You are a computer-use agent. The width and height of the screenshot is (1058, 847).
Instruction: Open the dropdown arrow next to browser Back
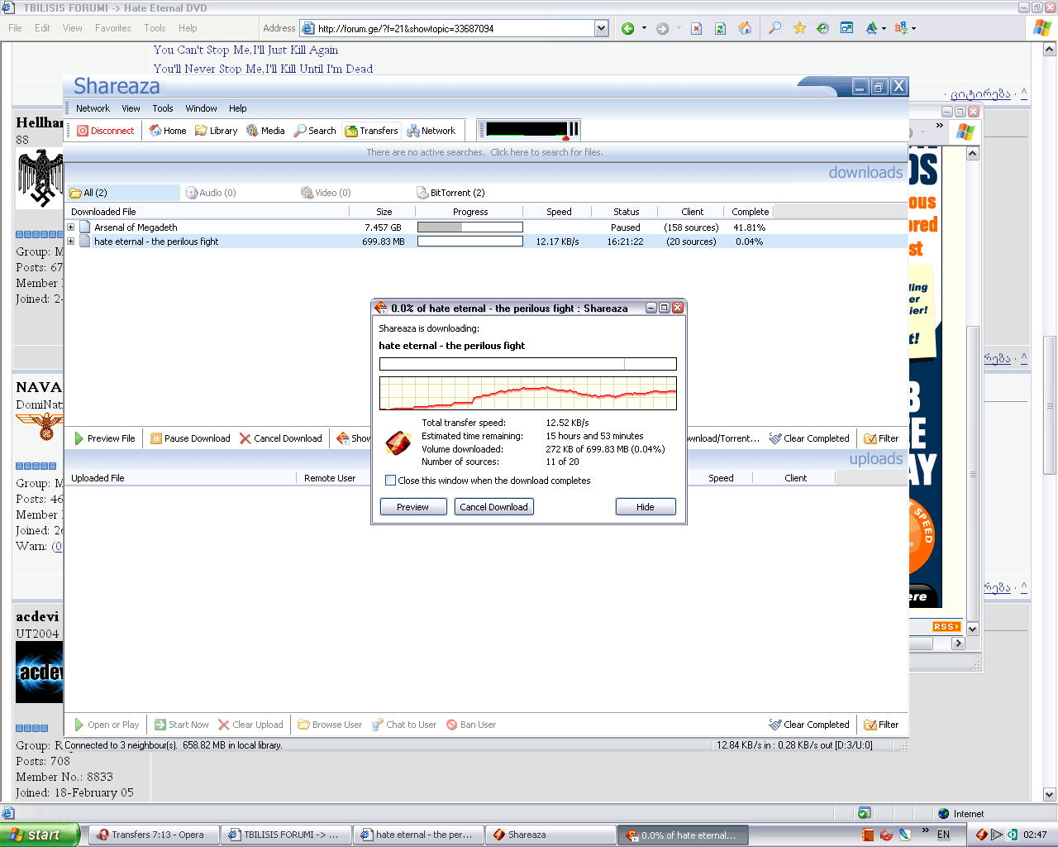645,28
